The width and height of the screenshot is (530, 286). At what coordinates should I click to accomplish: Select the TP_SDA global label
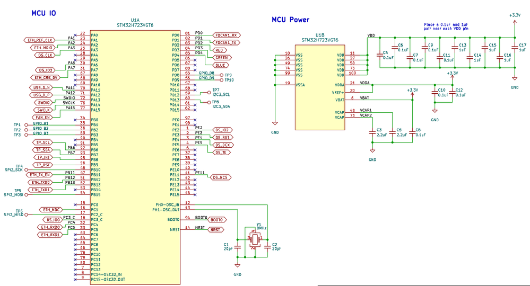pyautogui.click(x=43, y=150)
